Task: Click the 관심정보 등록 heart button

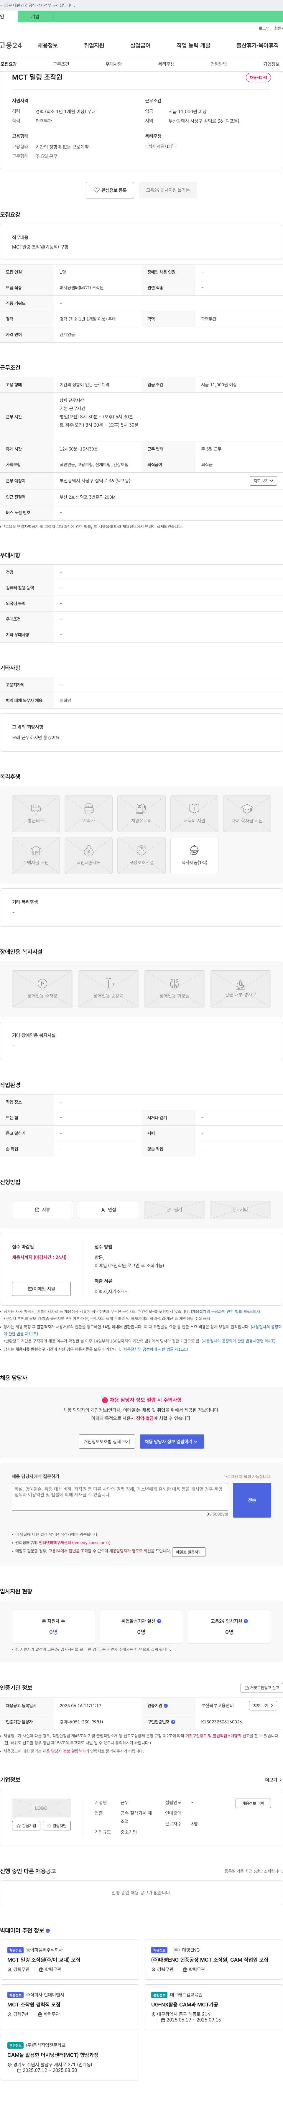Action: [110, 190]
